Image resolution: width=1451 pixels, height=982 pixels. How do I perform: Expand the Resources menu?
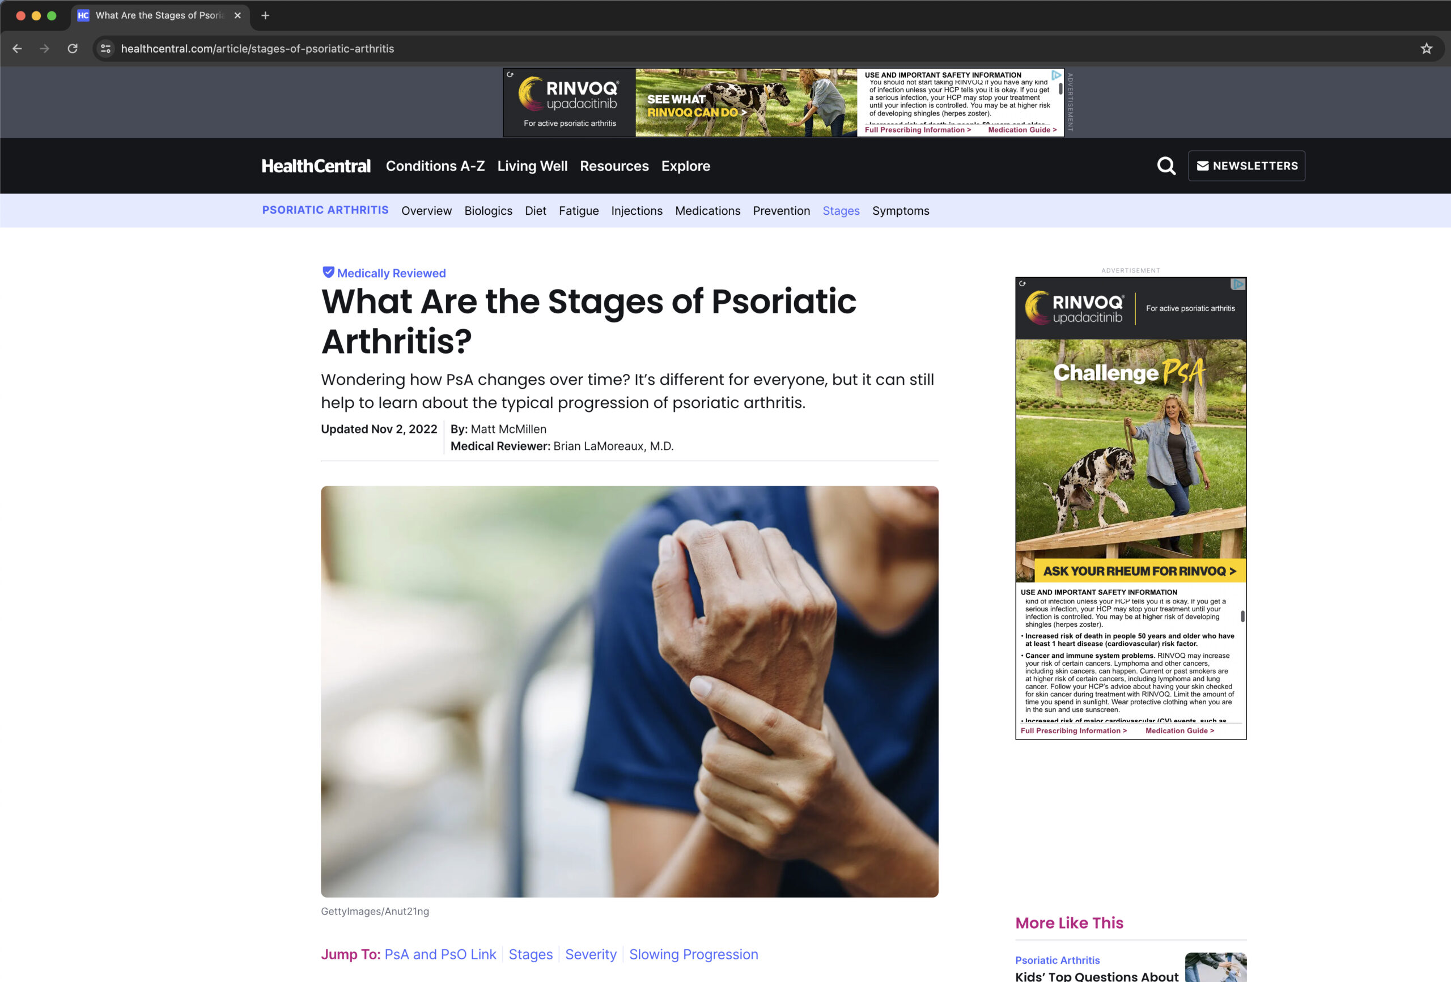614,166
